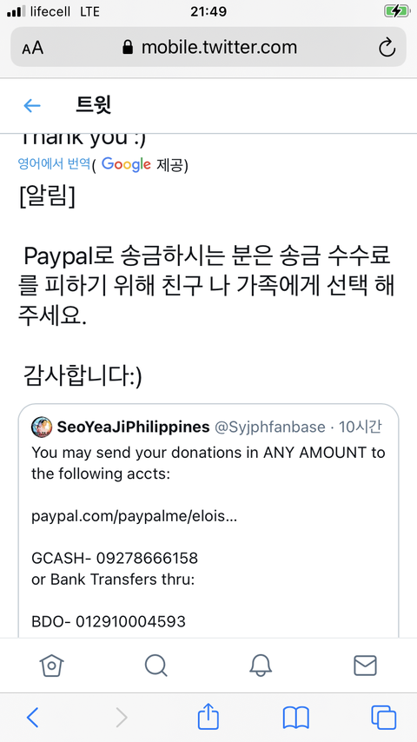Open the Twitter search magnifier icon

coord(156,666)
